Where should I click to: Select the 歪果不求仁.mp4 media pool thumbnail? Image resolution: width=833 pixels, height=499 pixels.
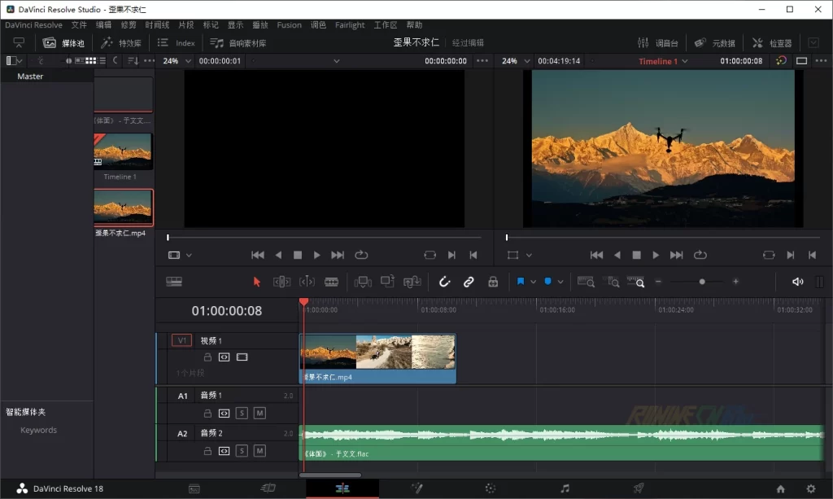[123, 208]
